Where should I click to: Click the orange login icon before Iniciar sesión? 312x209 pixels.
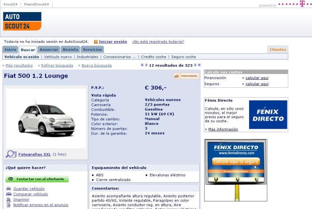coord(96,42)
